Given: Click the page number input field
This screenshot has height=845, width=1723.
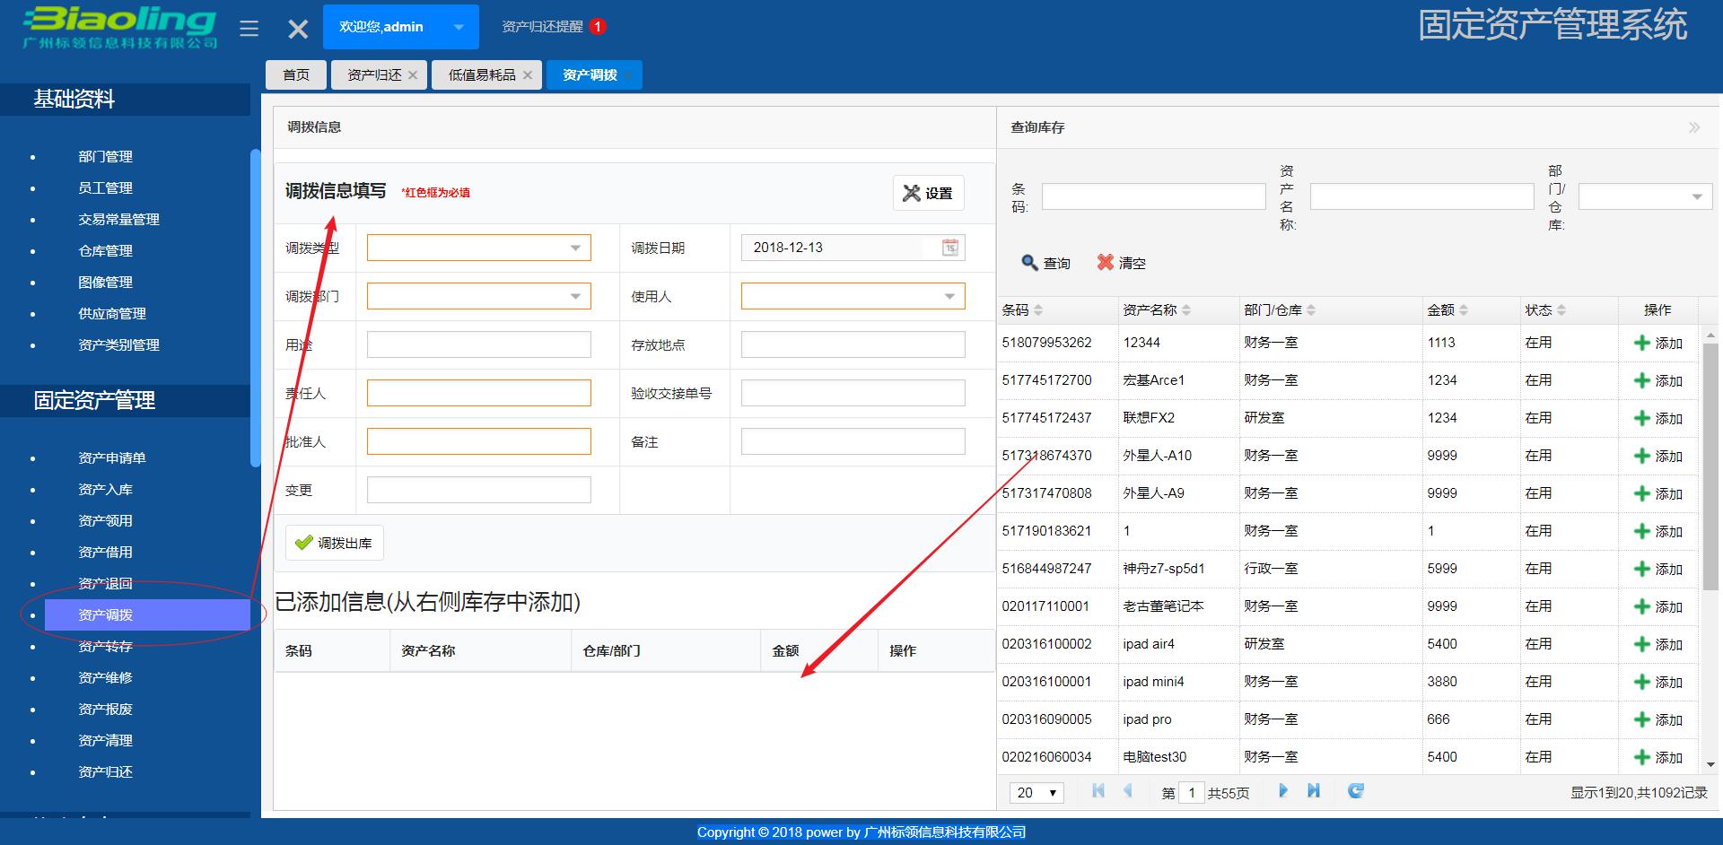Looking at the screenshot, I should coord(1191,792).
